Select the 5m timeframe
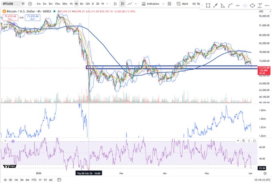Screen dimensions: 272x183 click(x=50, y=4)
